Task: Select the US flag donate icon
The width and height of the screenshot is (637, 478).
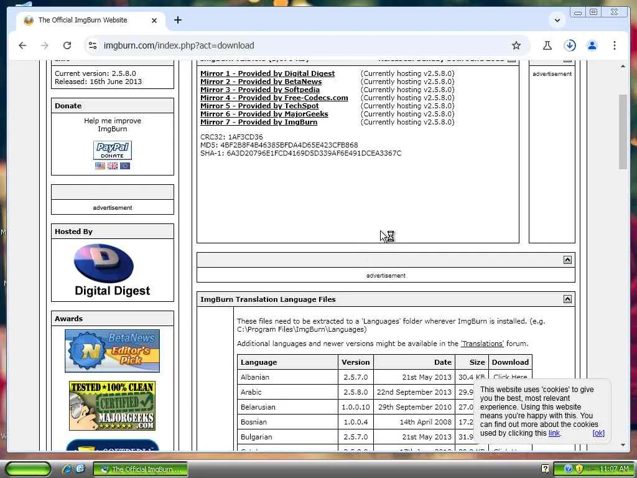Action: coord(100,166)
